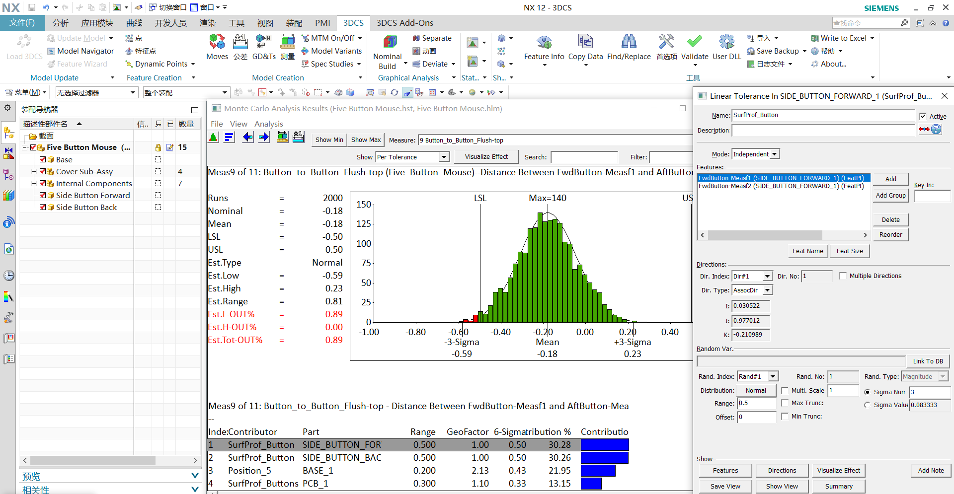954x494 pixels.
Task: Click the Search field in results window
Action: pos(584,157)
